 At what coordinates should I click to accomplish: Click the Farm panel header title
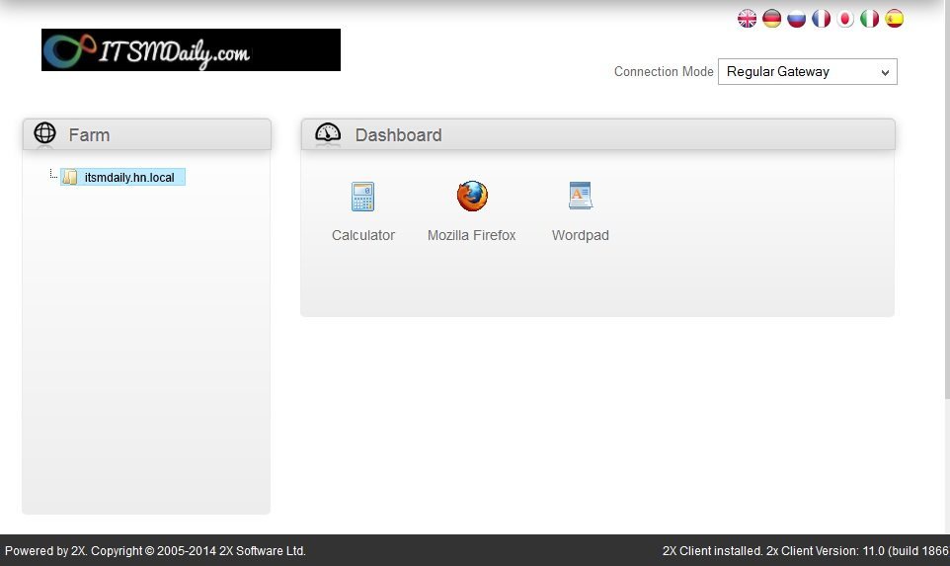(x=89, y=135)
